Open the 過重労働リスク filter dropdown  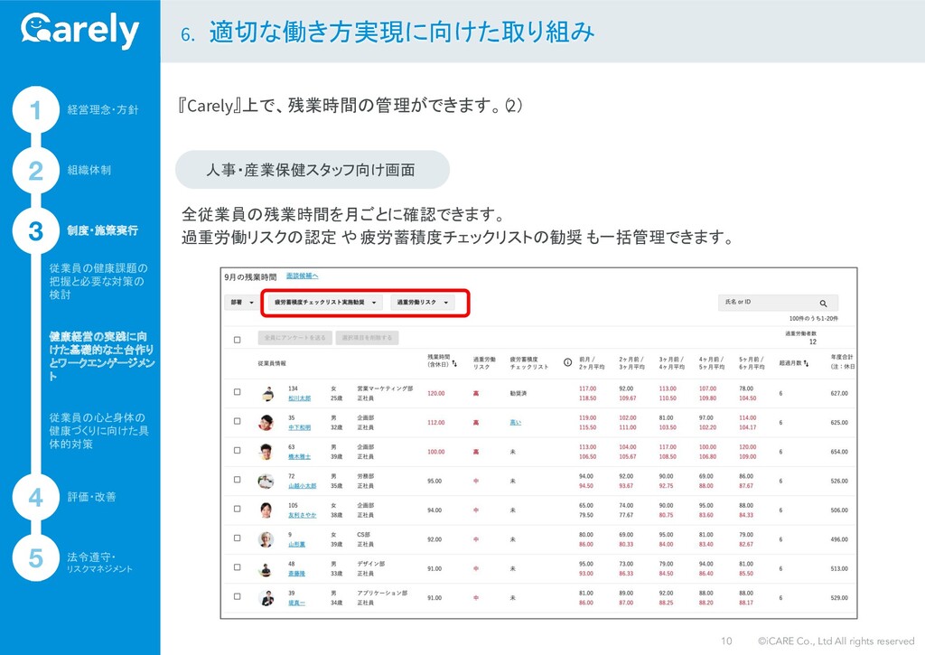coord(423,302)
